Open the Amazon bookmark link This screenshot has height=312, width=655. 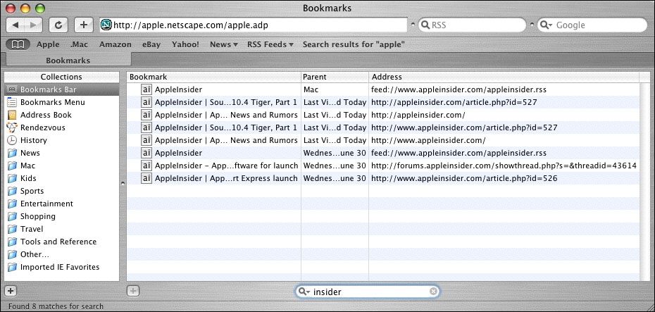point(115,44)
